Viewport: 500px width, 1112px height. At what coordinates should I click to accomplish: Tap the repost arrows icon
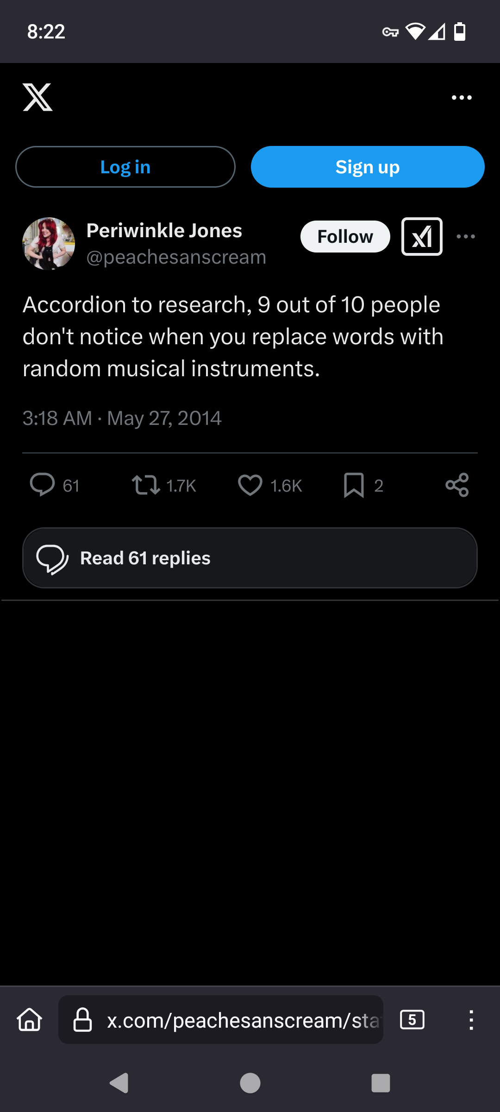146,485
